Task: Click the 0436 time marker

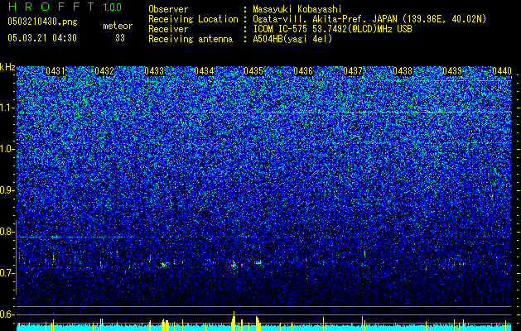Action: coord(303,71)
